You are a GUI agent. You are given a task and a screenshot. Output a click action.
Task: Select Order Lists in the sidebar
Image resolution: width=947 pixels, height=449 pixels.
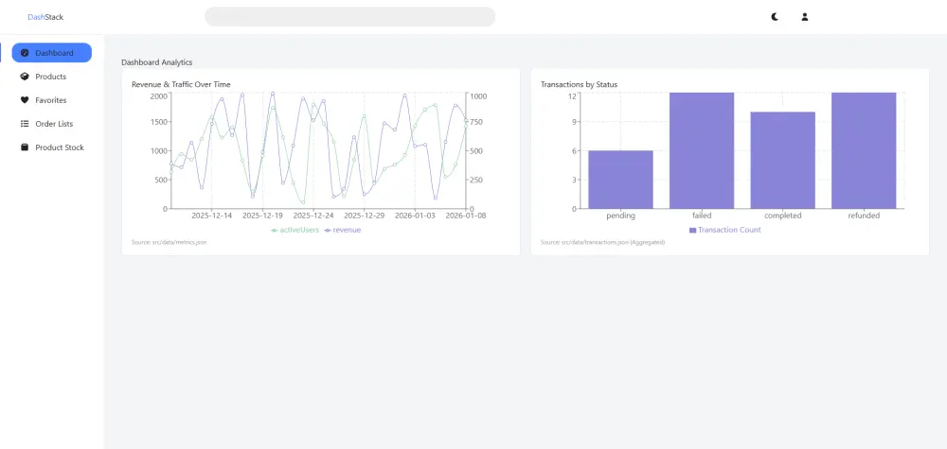coord(54,124)
